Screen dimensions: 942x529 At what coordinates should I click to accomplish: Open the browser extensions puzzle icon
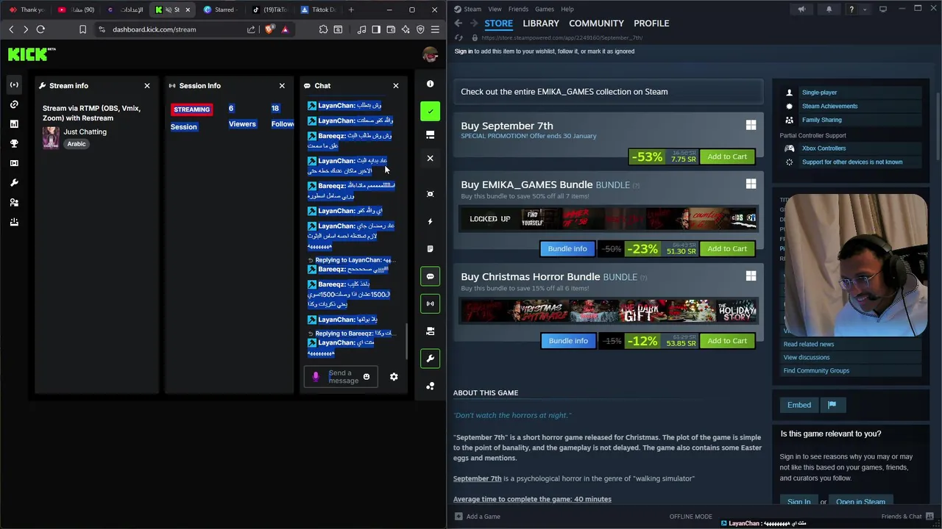click(323, 29)
